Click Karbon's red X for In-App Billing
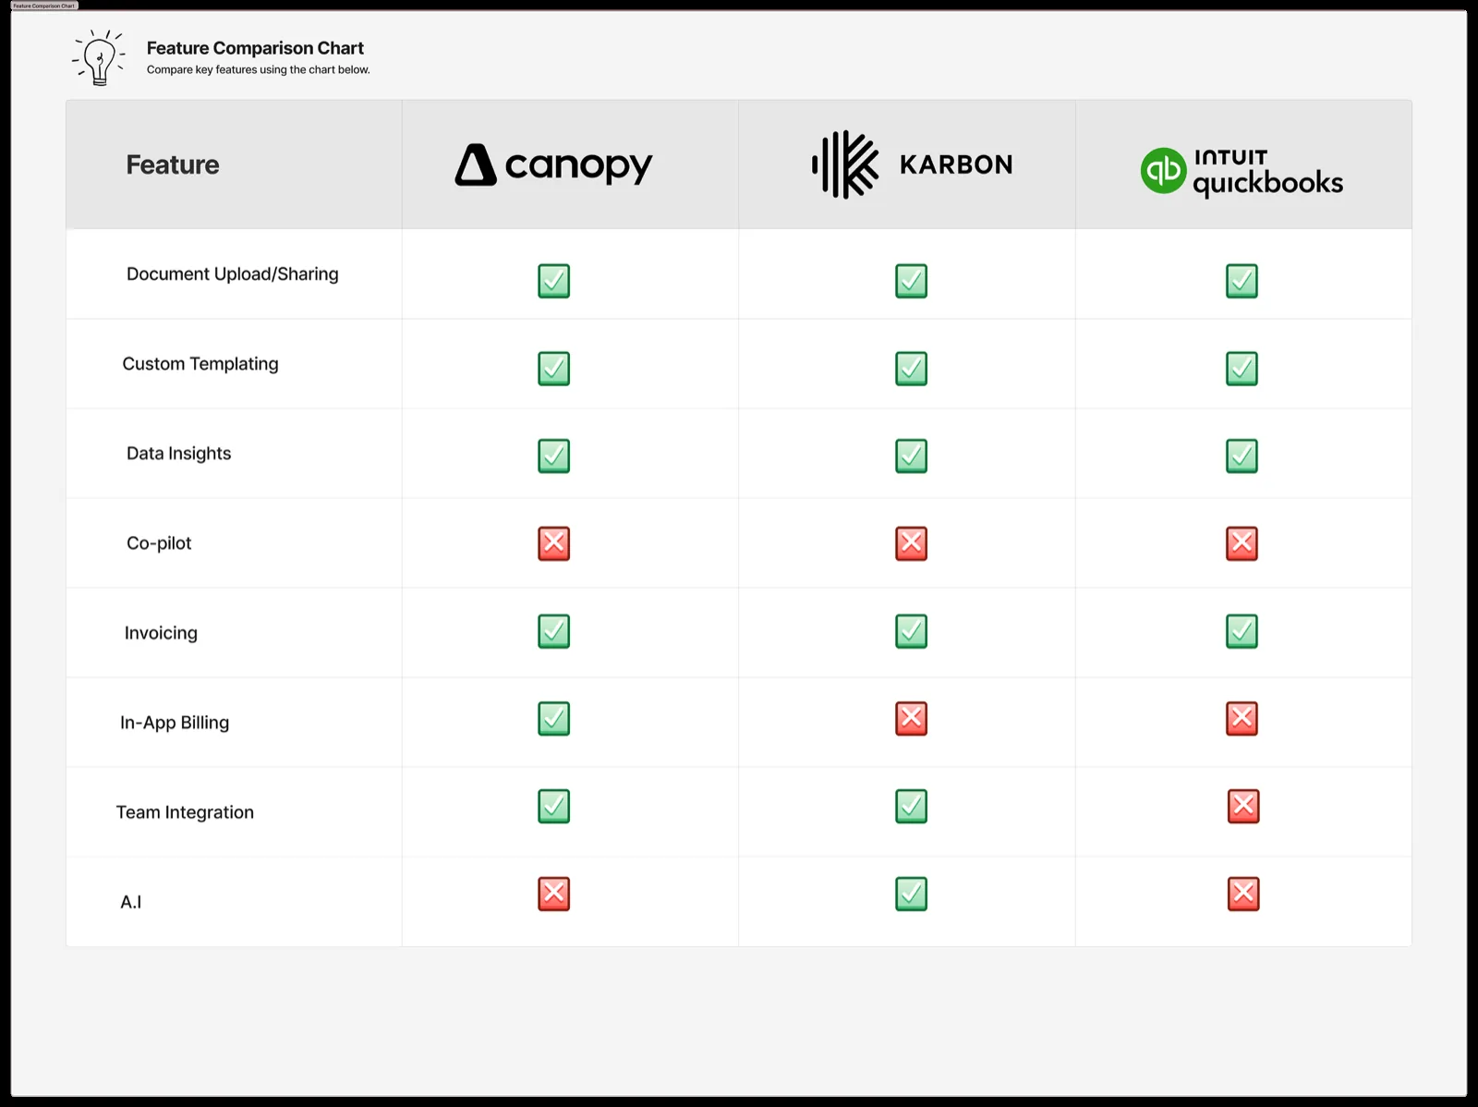 [x=911, y=718]
